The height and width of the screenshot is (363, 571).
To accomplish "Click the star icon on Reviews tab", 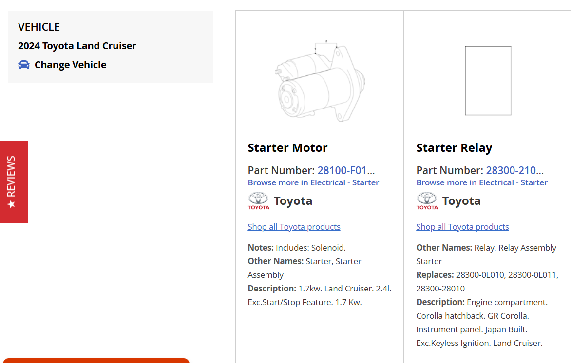I will coord(11,204).
